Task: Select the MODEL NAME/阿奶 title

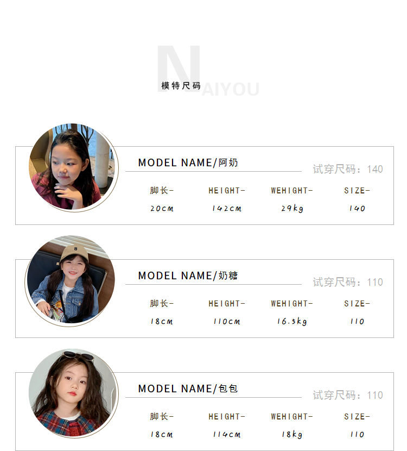Action: pos(188,162)
